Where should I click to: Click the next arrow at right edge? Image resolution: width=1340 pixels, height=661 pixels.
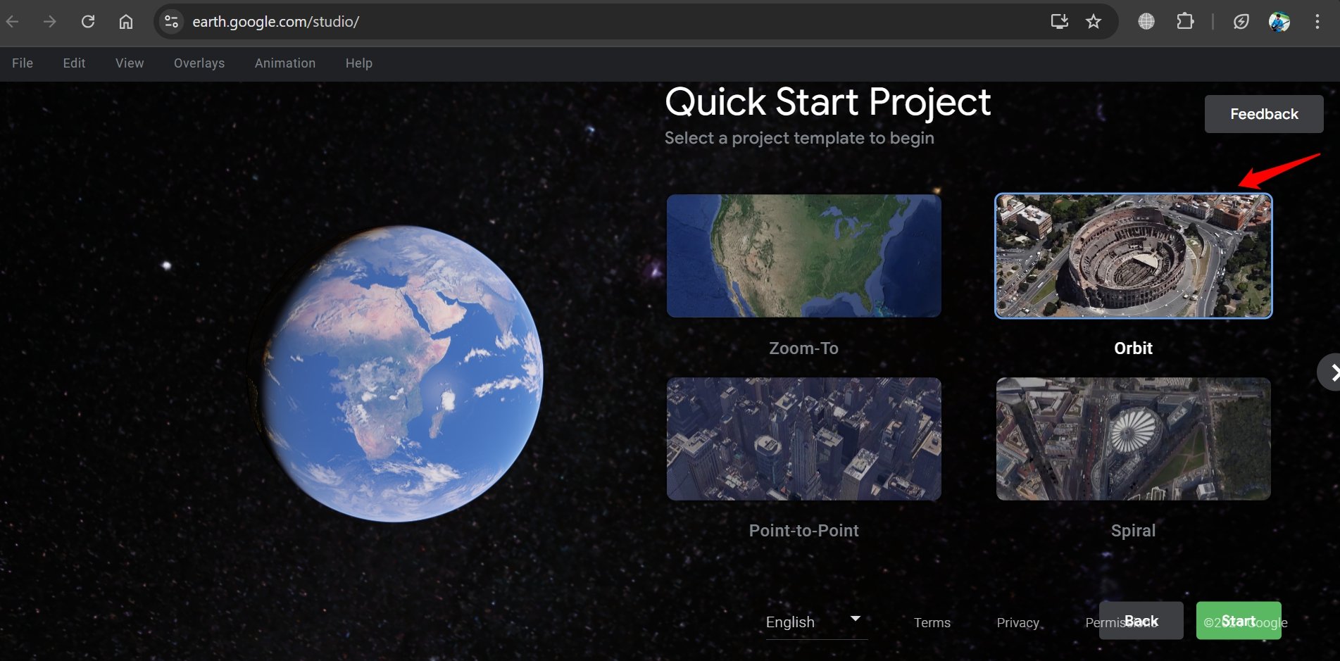pos(1330,372)
